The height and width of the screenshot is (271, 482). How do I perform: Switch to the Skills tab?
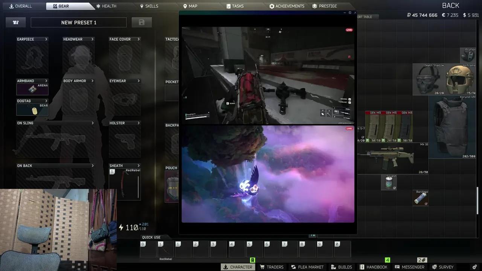pyautogui.click(x=149, y=6)
